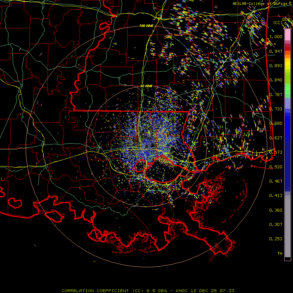Click the '100 NMI' range ring label

pos(146,26)
